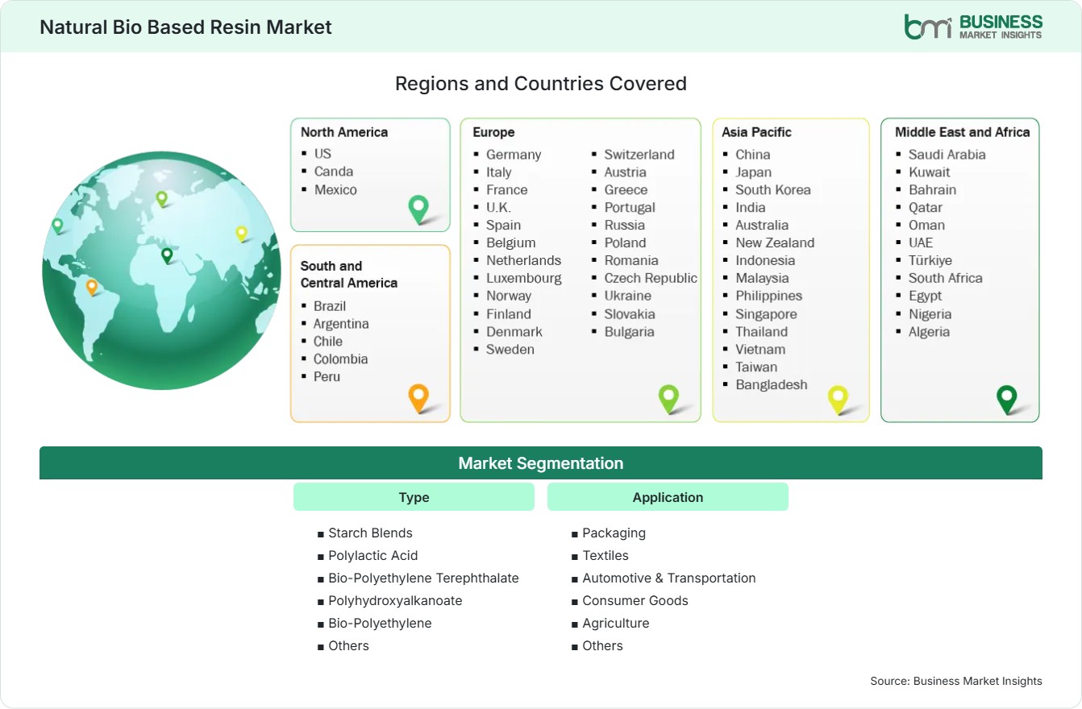This screenshot has width=1082, height=709.
Task: Click the green map pin in North America card
Action: (x=418, y=209)
